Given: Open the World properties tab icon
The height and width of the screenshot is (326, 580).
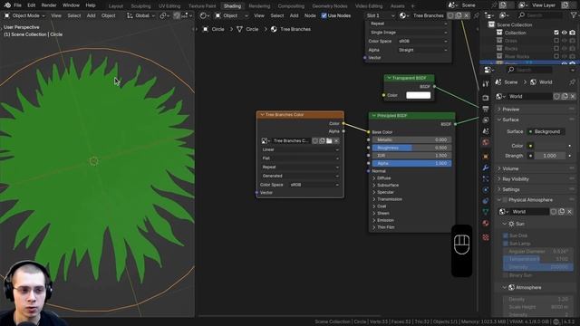Looking at the screenshot, I should (x=486, y=142).
